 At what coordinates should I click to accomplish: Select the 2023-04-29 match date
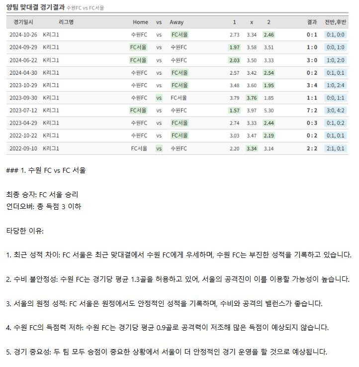[23, 123]
